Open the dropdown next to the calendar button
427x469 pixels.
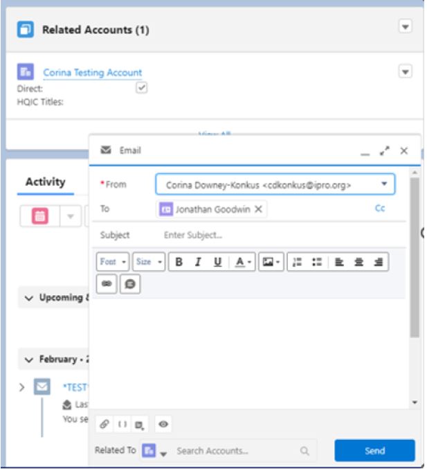pyautogui.click(x=71, y=216)
